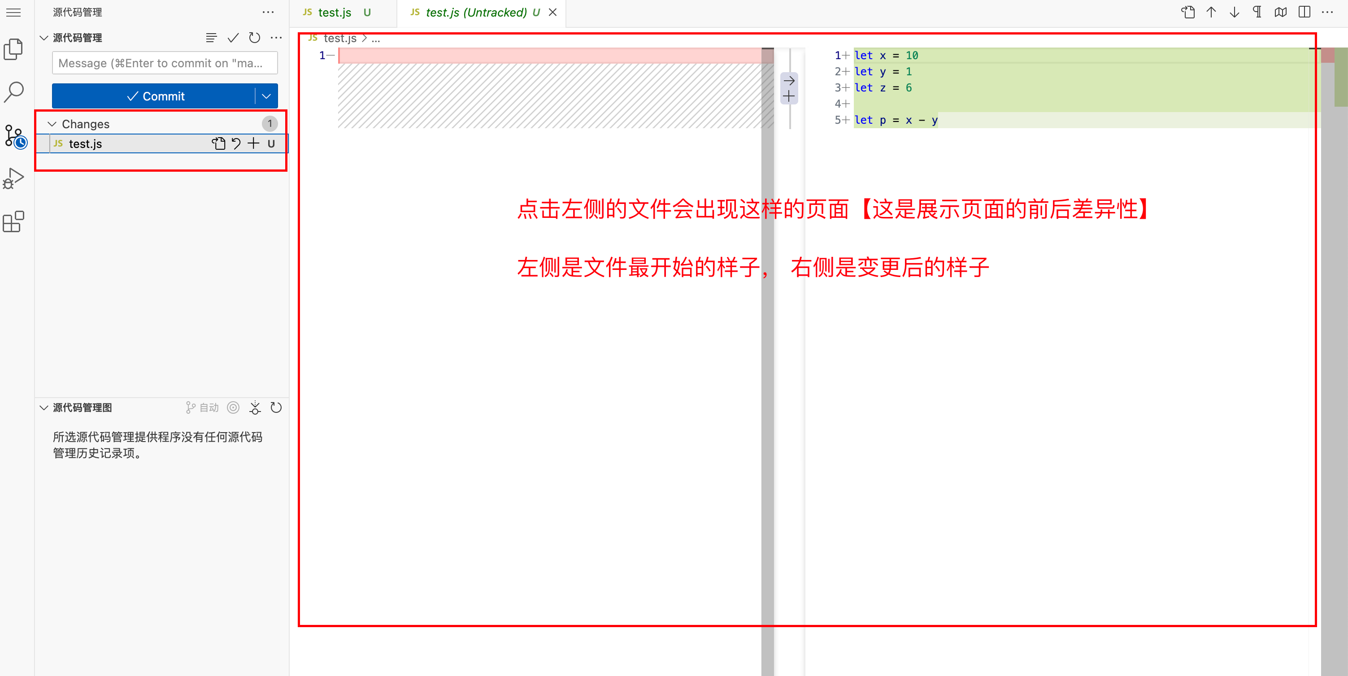Open the Extensions view

click(x=13, y=222)
